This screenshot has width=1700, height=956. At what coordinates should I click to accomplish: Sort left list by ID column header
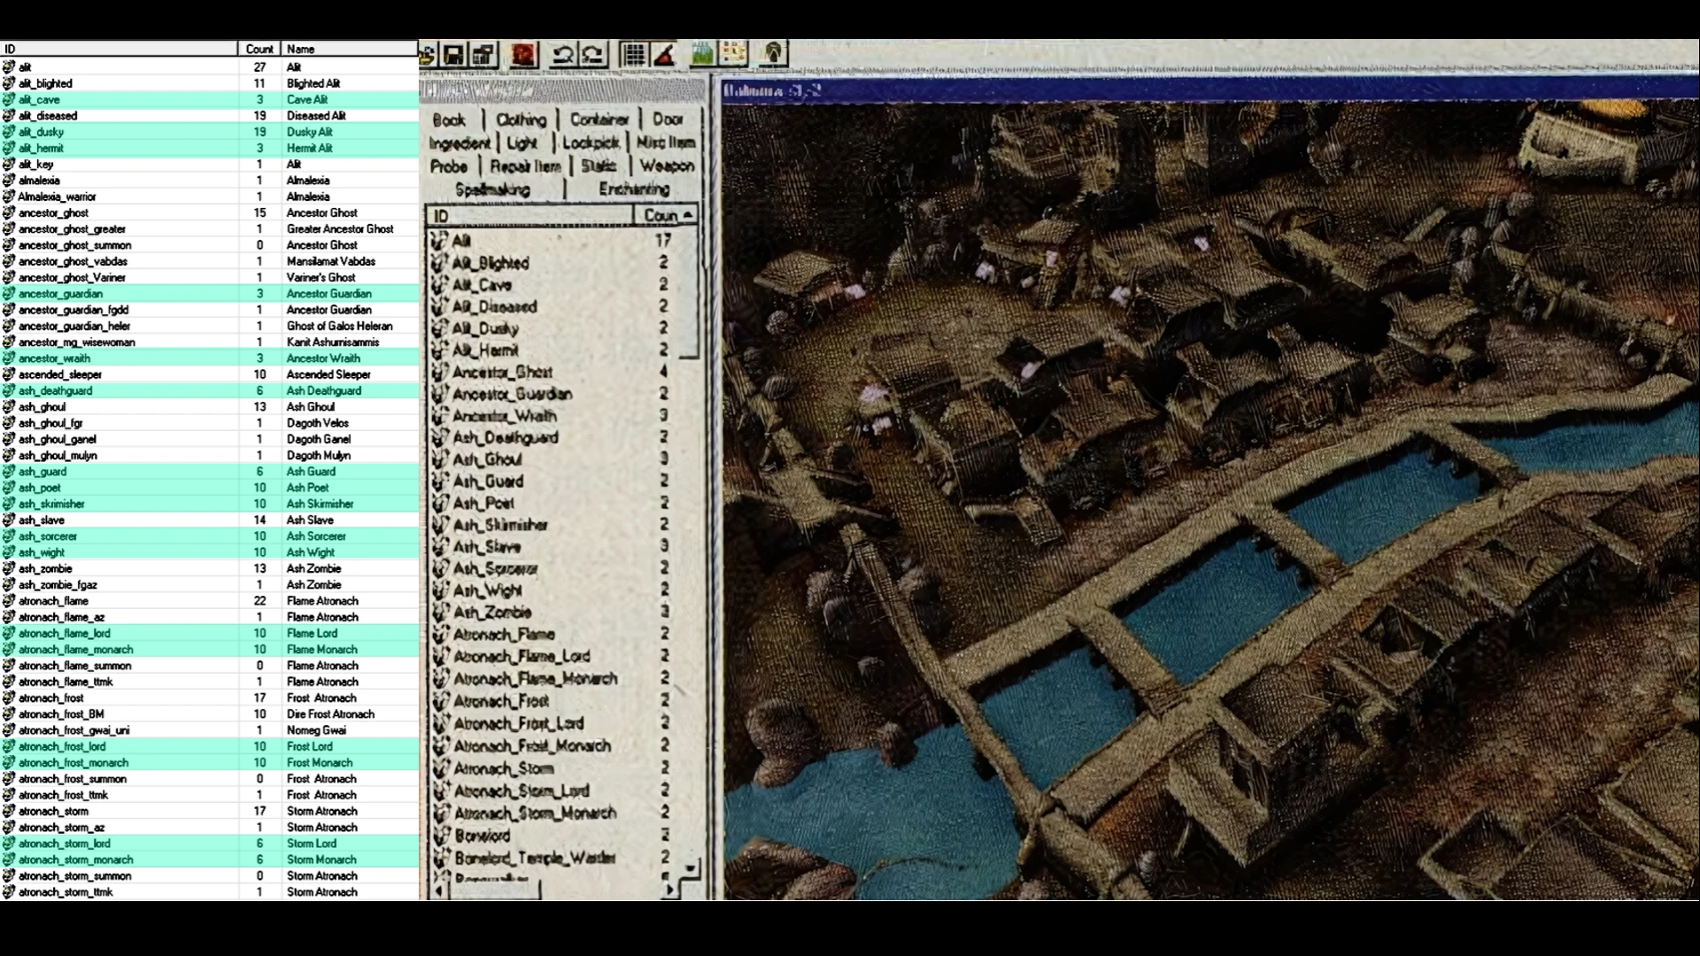(119, 50)
